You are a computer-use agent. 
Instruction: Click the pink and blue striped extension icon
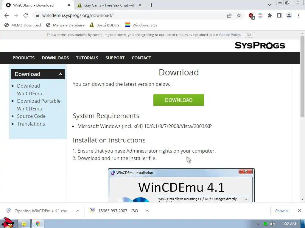click(x=260, y=15)
